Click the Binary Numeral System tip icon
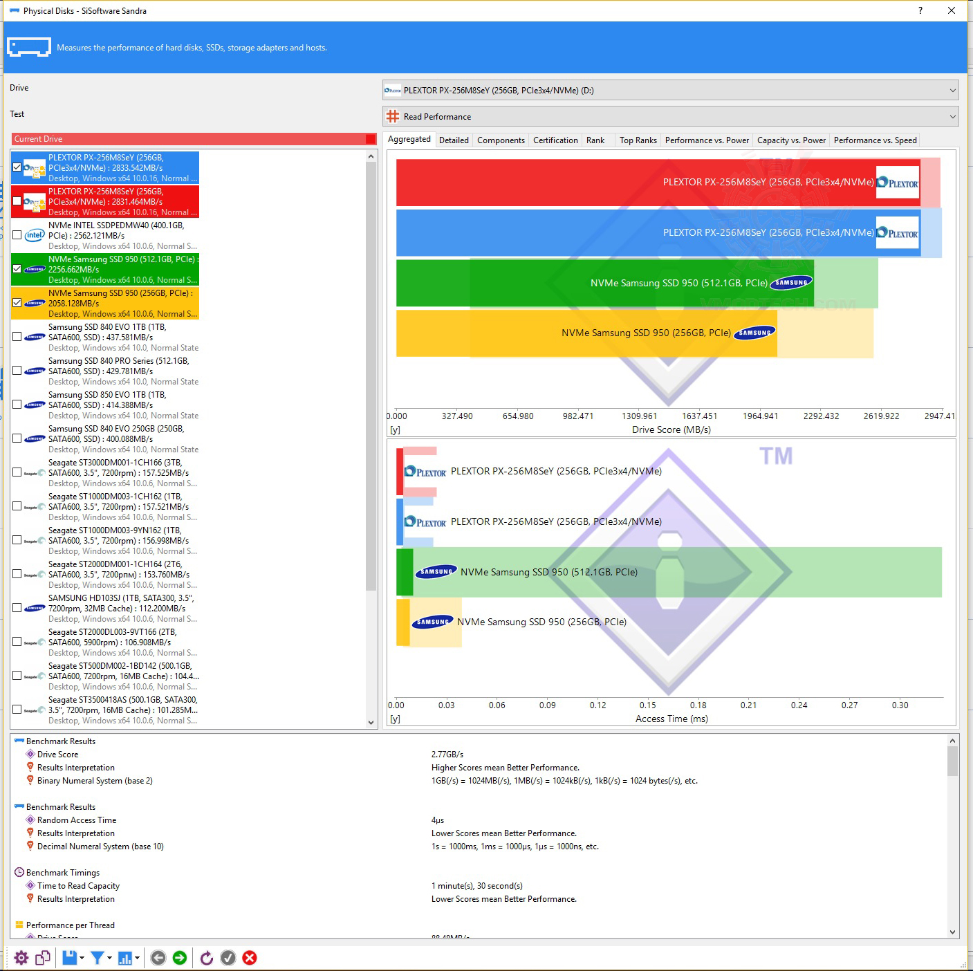 [30, 781]
